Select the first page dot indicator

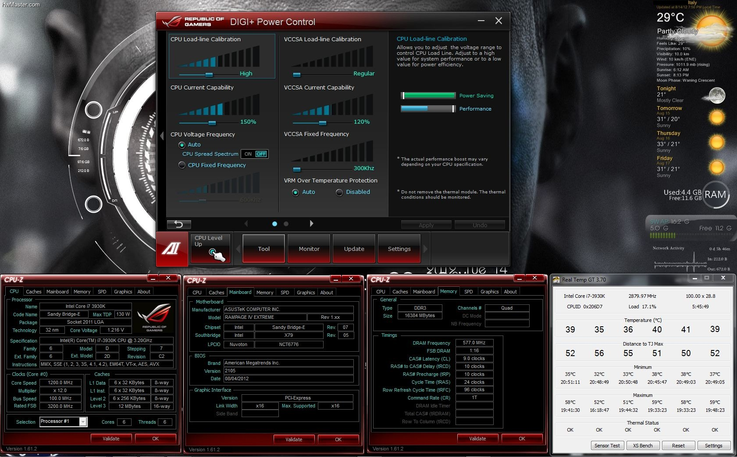point(274,224)
